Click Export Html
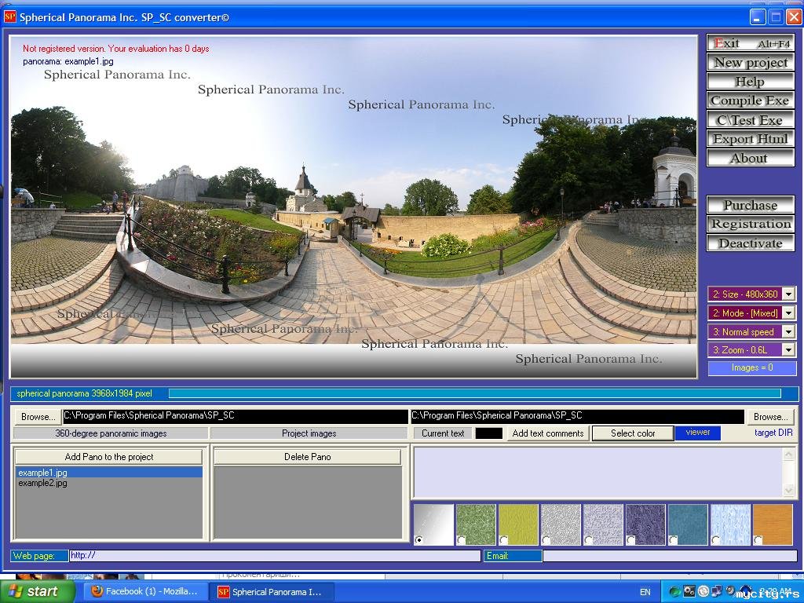804x603 pixels. pos(751,138)
